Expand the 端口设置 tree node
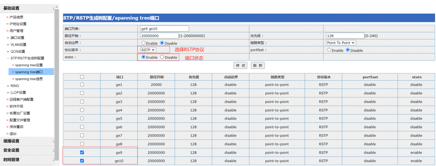This screenshot has height=166, width=436. [x=8, y=38]
